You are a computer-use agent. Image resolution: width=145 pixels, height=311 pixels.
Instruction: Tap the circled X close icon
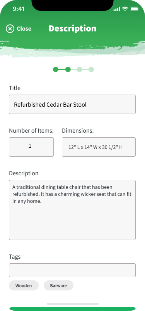point(10,29)
